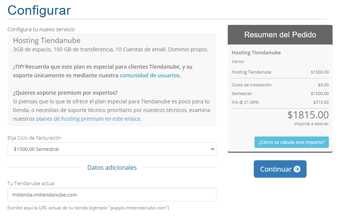Click the Importe a abonar caption
The image size is (342, 218).
[x=311, y=124]
